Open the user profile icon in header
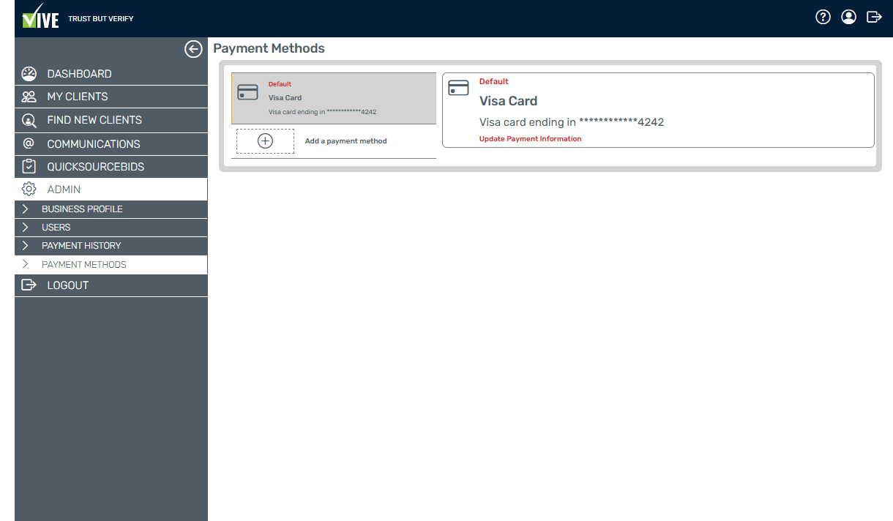Screen dimensions: 893x521 pyautogui.click(x=848, y=17)
